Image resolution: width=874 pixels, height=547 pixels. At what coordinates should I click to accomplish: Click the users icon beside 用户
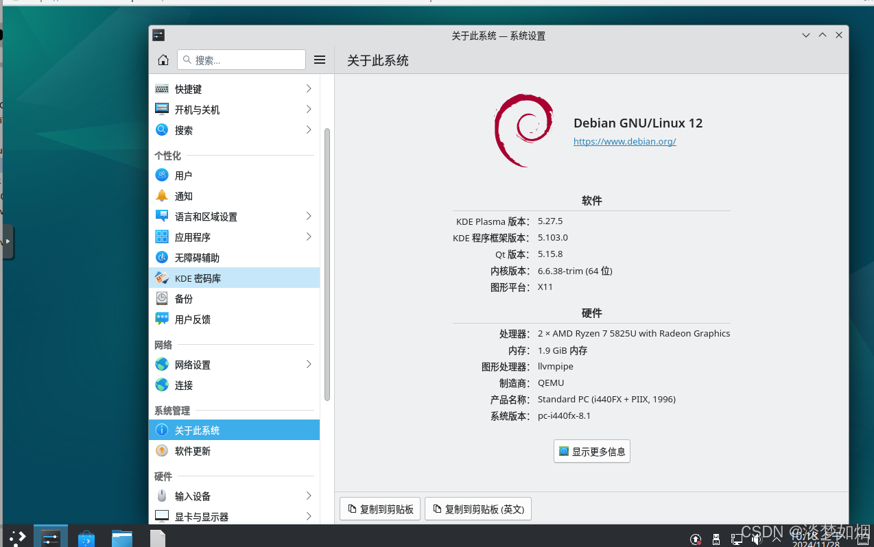pyautogui.click(x=162, y=175)
